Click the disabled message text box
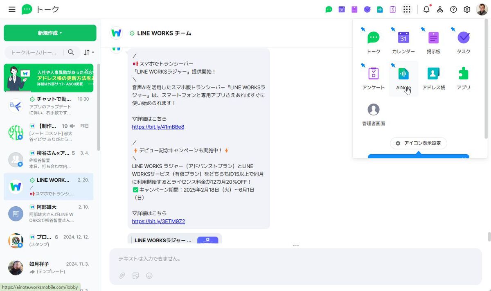The width and height of the screenshot is (491, 291). coord(295,259)
